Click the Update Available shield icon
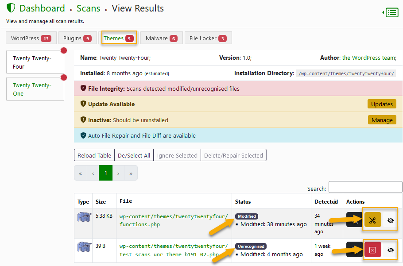This screenshot has width=403, height=266. point(83,104)
